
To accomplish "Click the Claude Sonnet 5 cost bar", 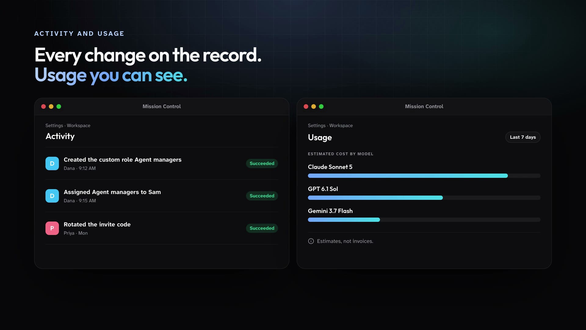I will [x=424, y=176].
